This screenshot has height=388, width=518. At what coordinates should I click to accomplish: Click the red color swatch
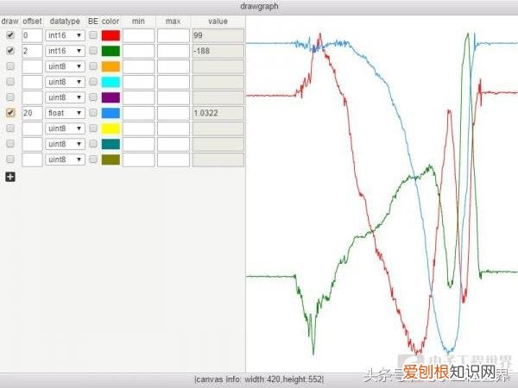tap(111, 35)
